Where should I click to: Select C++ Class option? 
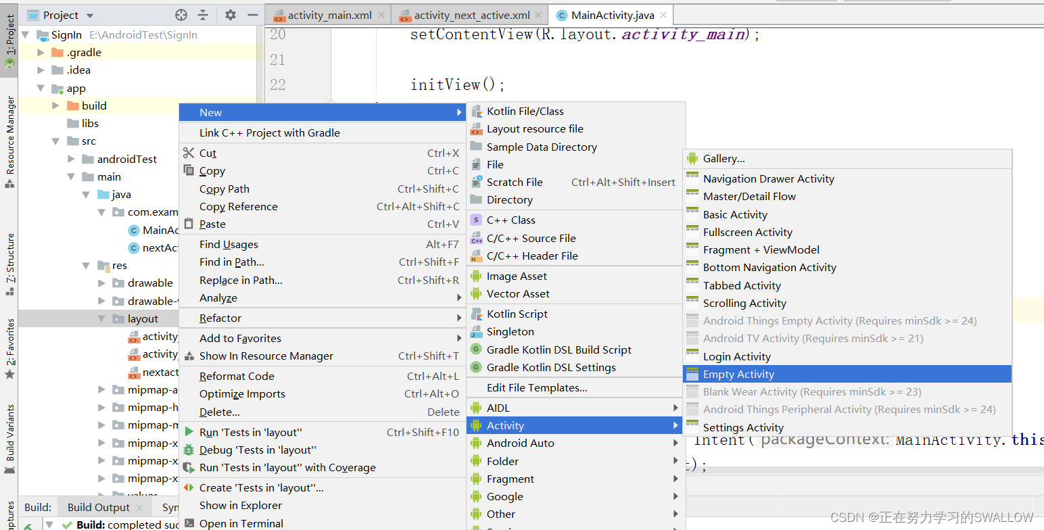coord(576,220)
